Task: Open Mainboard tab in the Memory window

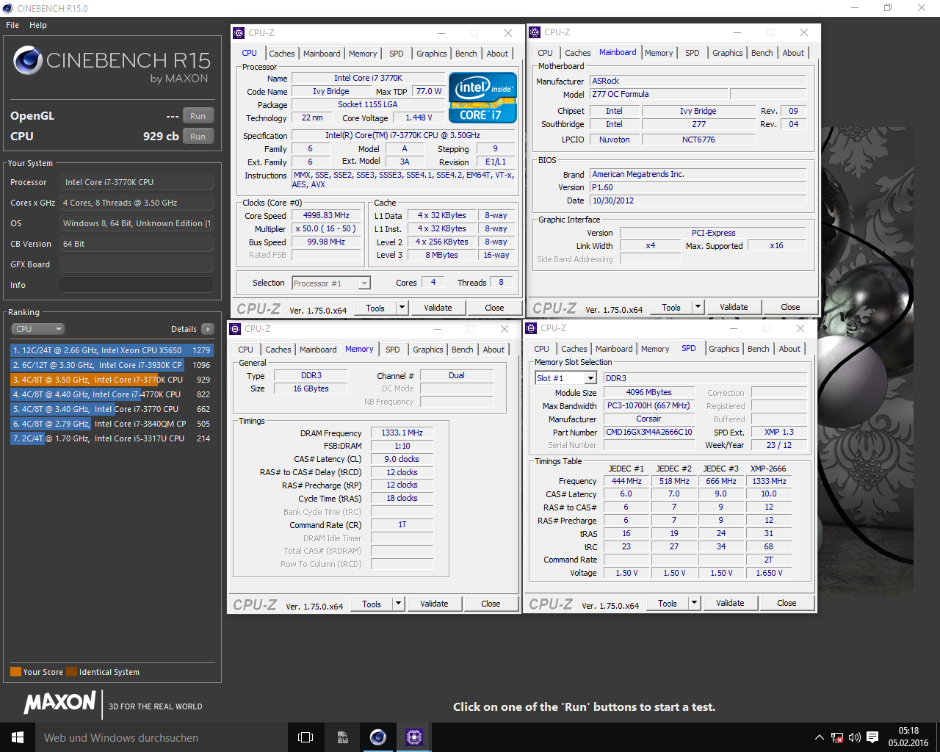Action: tap(318, 350)
